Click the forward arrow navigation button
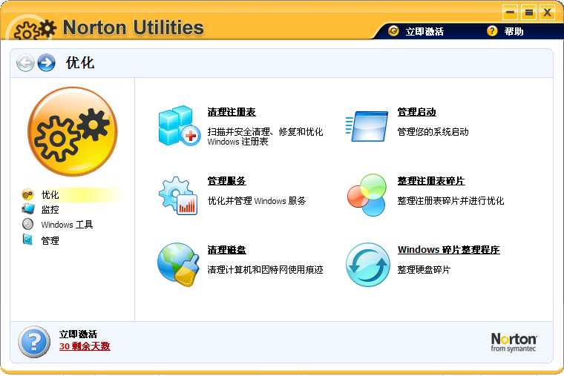 click(47, 63)
